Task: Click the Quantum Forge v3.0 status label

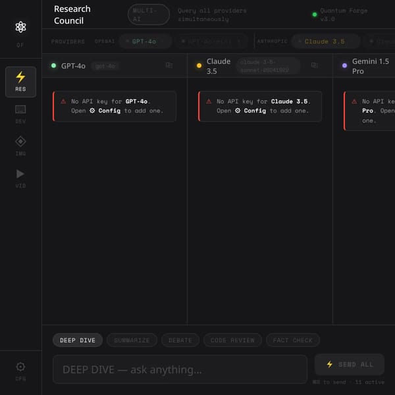Action: pos(344,14)
